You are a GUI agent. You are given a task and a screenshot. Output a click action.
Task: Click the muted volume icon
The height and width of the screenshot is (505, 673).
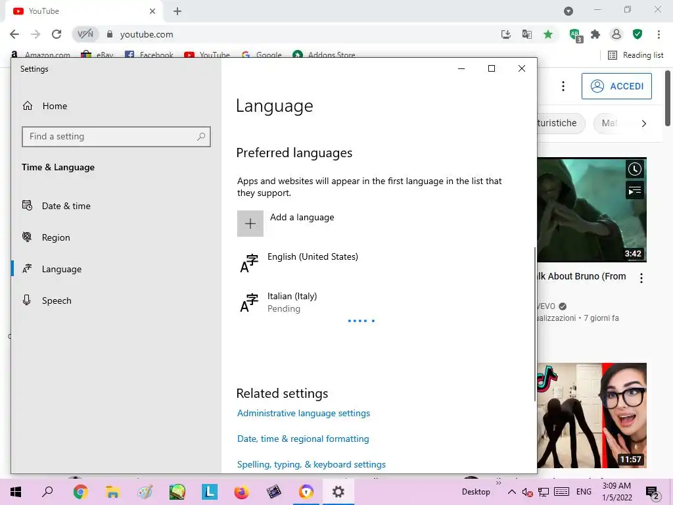click(528, 492)
